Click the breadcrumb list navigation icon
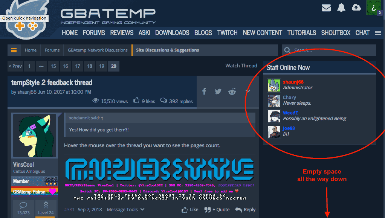385x218 pixels. click(14, 50)
